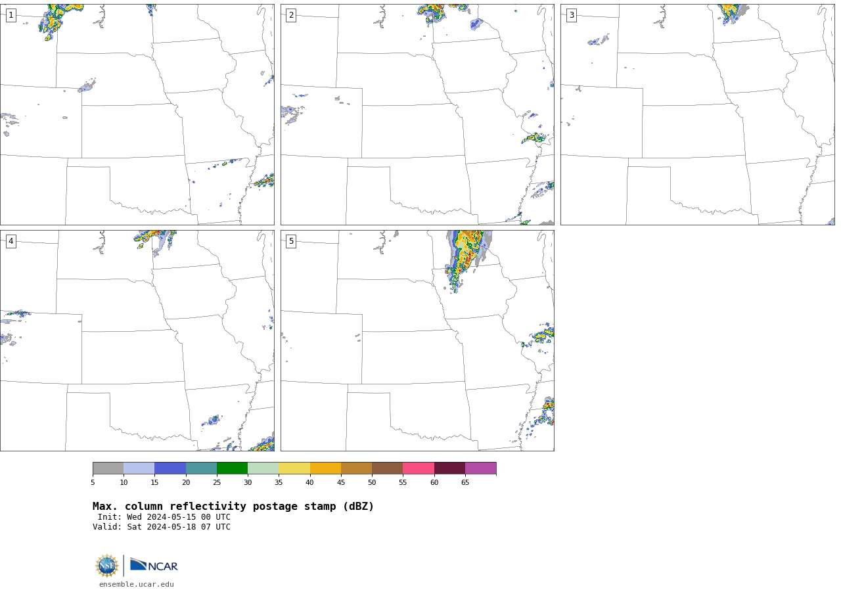Click the yellow 35-40 dBZ swatch

click(x=294, y=468)
